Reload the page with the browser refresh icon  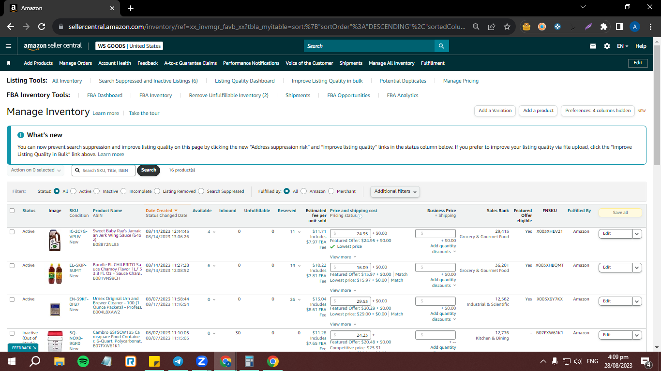click(x=42, y=27)
